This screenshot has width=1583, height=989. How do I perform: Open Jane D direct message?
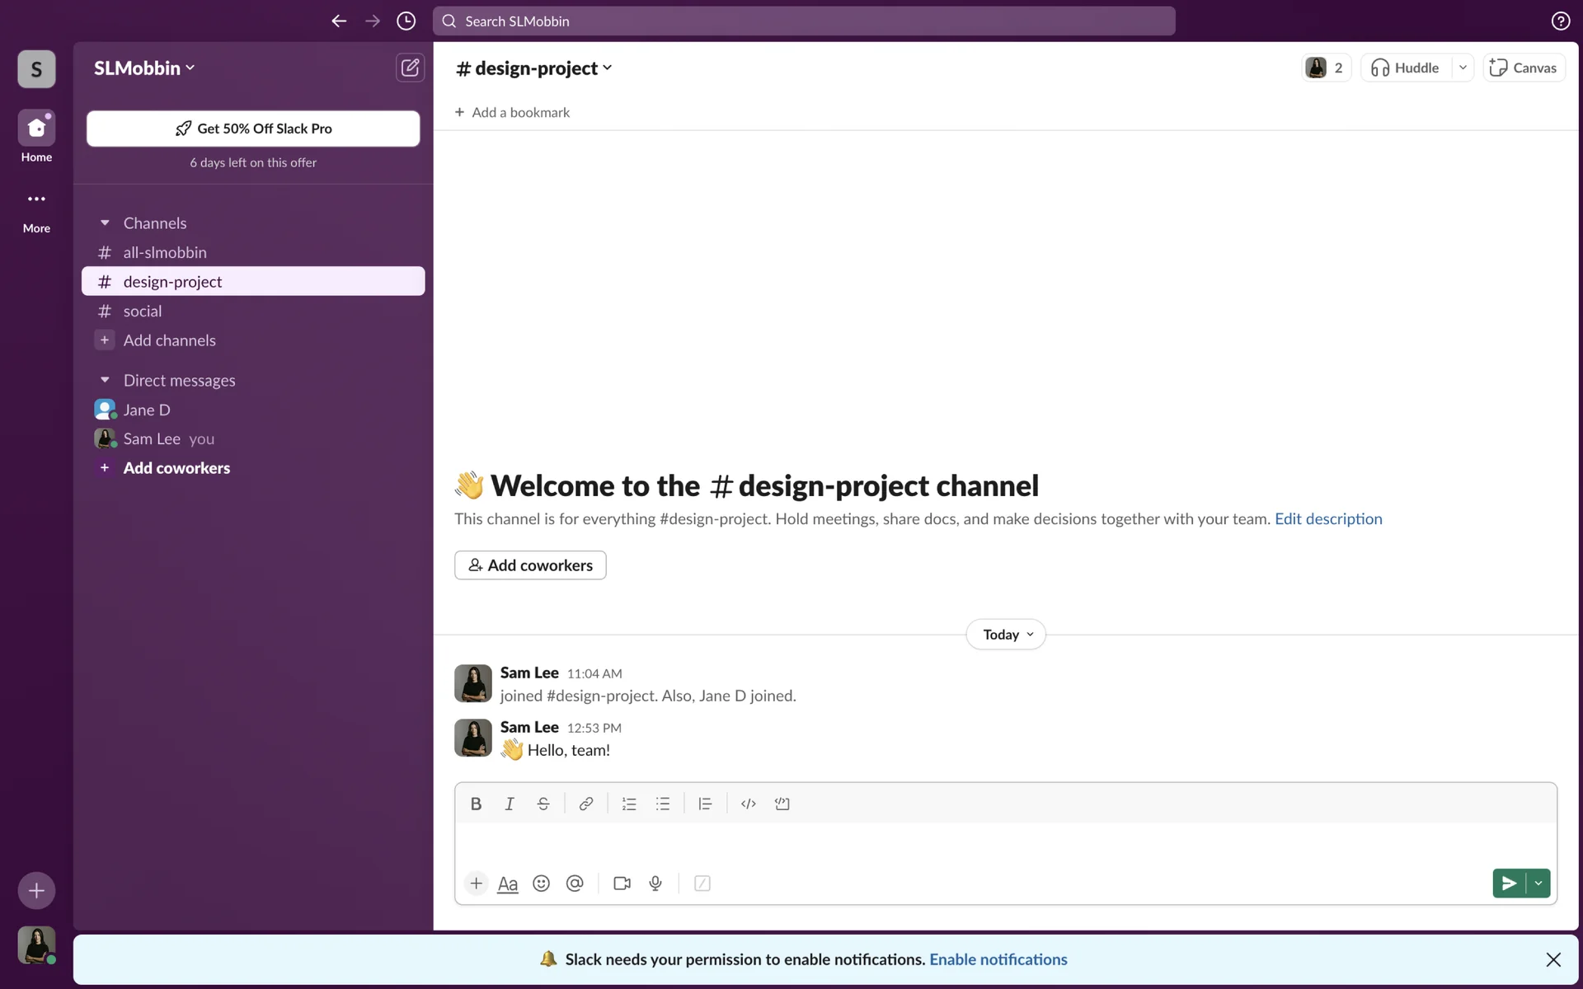tap(147, 410)
